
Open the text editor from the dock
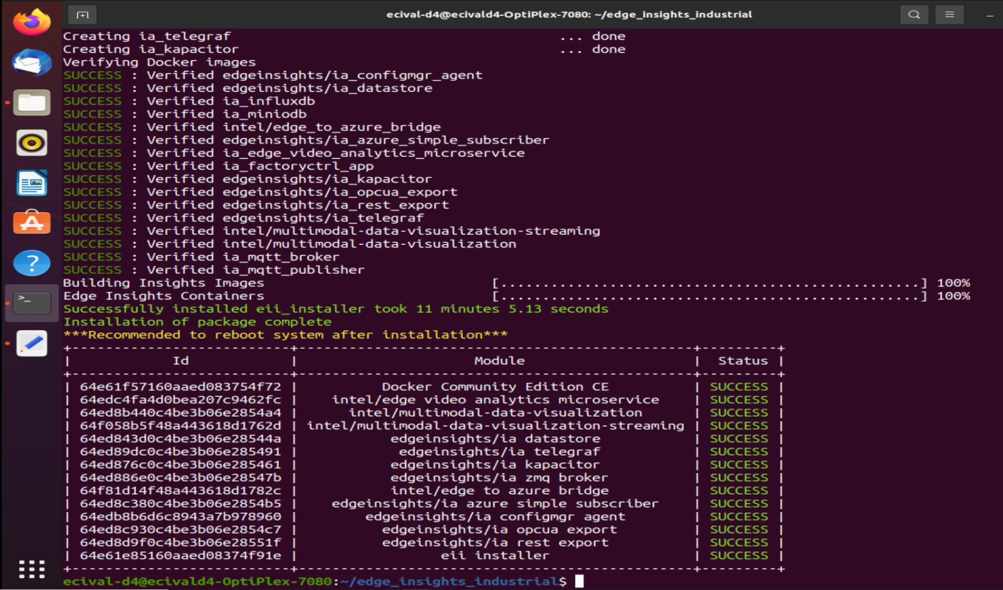31,343
